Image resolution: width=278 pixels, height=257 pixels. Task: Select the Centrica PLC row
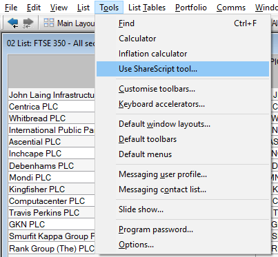[52, 107]
